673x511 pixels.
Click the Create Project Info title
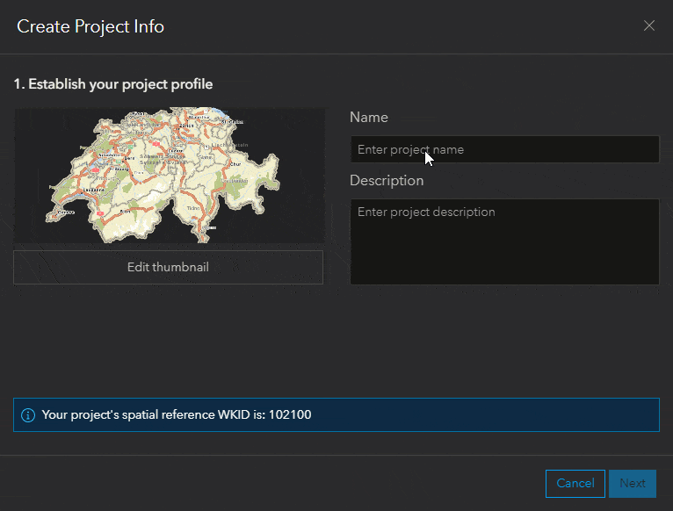(x=90, y=26)
